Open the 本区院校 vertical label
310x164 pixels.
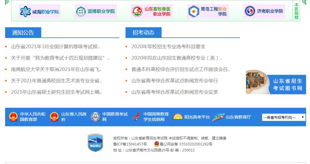pyautogui.click(x=296, y=11)
